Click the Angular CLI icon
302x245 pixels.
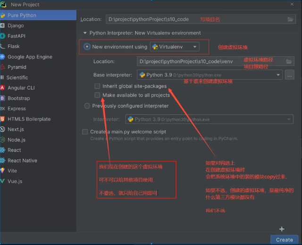click(x=2, y=88)
